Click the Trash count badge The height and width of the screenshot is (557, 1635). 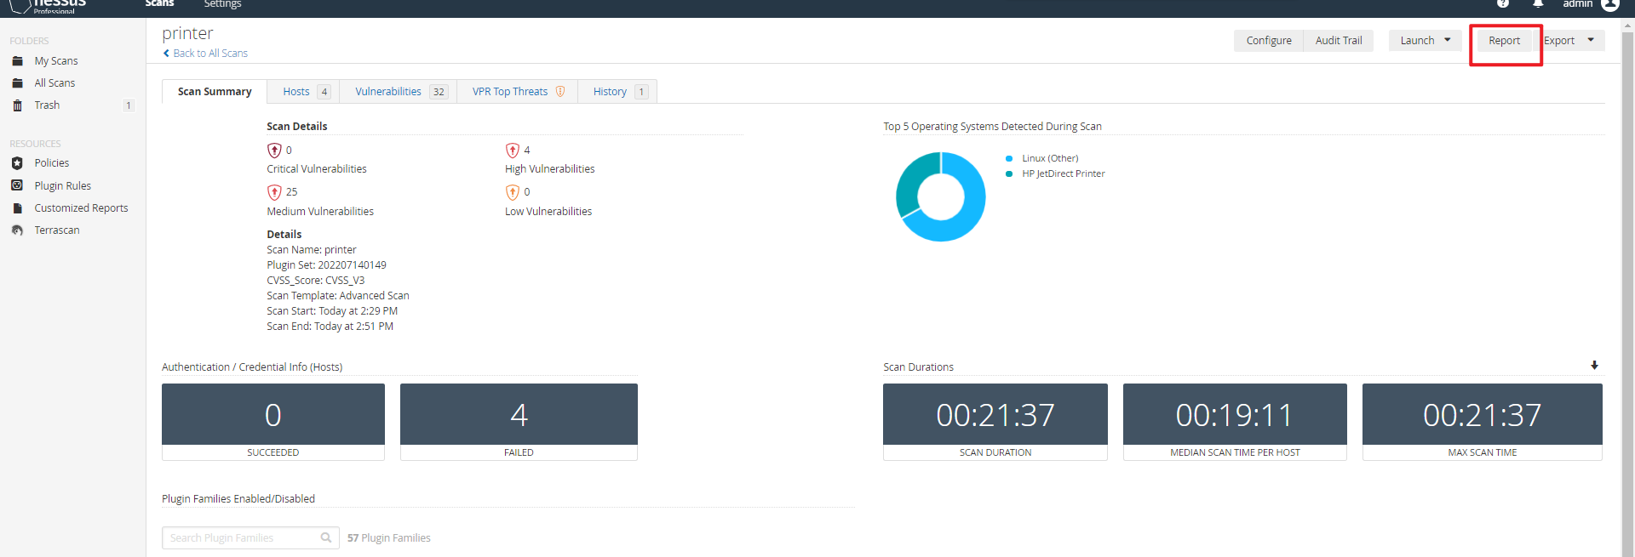tap(129, 105)
